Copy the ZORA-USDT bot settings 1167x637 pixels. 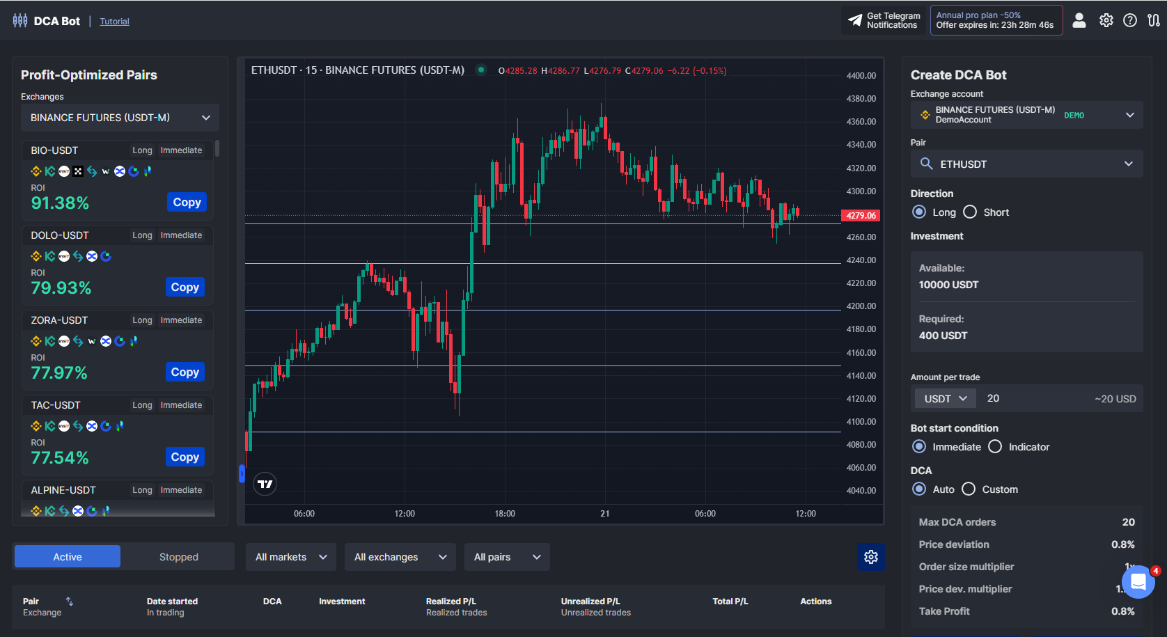[185, 372]
